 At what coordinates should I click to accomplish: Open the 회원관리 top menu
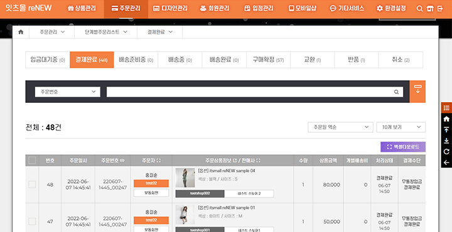click(x=215, y=8)
